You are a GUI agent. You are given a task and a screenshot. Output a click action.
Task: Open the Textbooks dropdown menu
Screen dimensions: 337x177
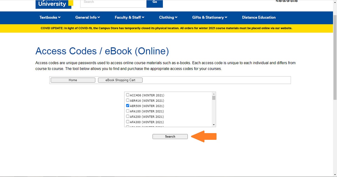[50, 17]
